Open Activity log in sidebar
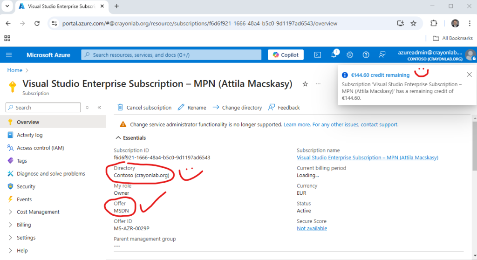This screenshot has width=477, height=260. [29, 135]
